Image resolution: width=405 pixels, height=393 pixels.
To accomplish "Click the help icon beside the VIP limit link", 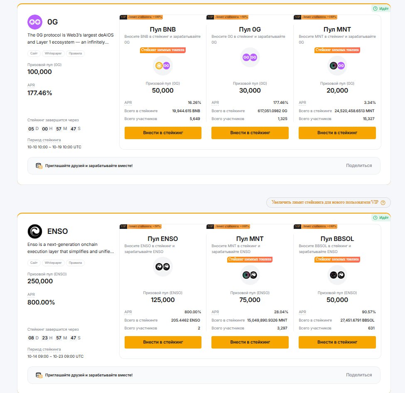I will point(383,203).
